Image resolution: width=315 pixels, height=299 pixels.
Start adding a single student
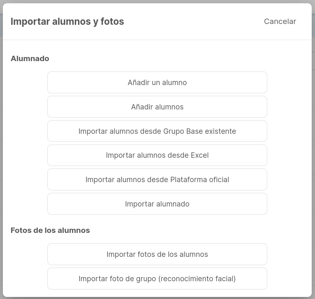[x=157, y=83]
